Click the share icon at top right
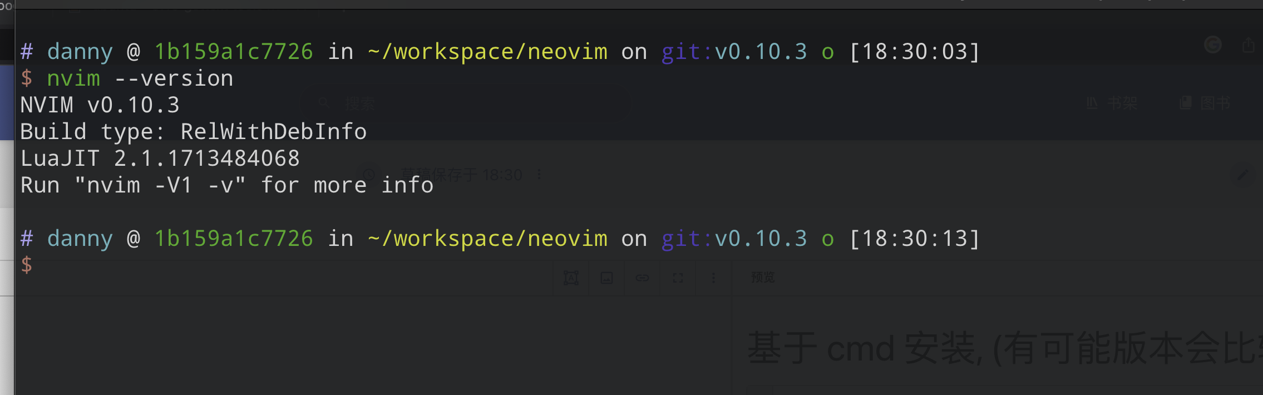This screenshot has height=395, width=1263. [1249, 45]
